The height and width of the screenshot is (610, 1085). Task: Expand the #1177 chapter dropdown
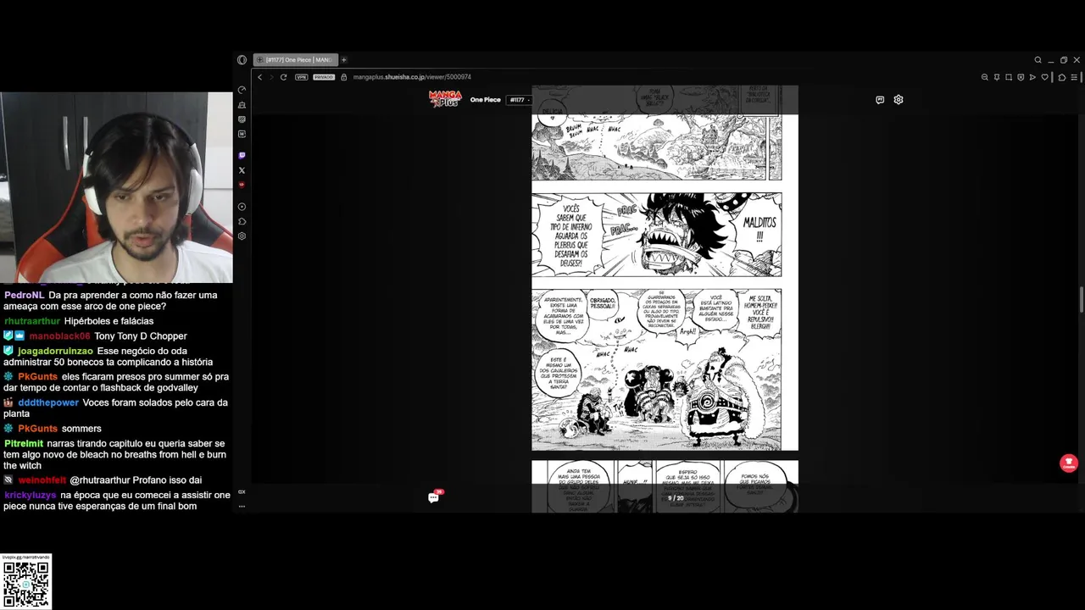coord(519,100)
